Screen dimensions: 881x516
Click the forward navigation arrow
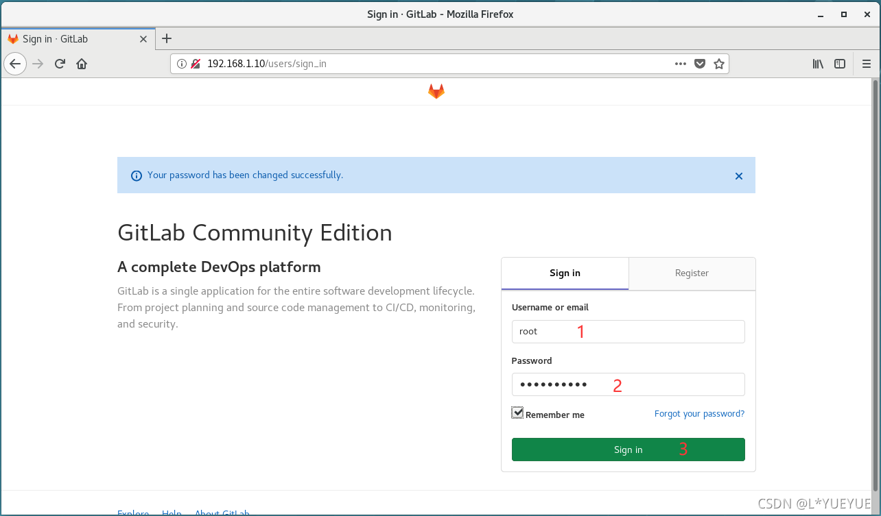pyautogui.click(x=38, y=64)
